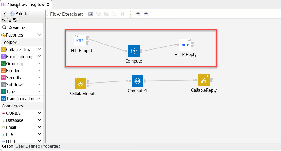Select the CallableInput node icon
The width and height of the screenshot is (281, 151).
point(80,84)
